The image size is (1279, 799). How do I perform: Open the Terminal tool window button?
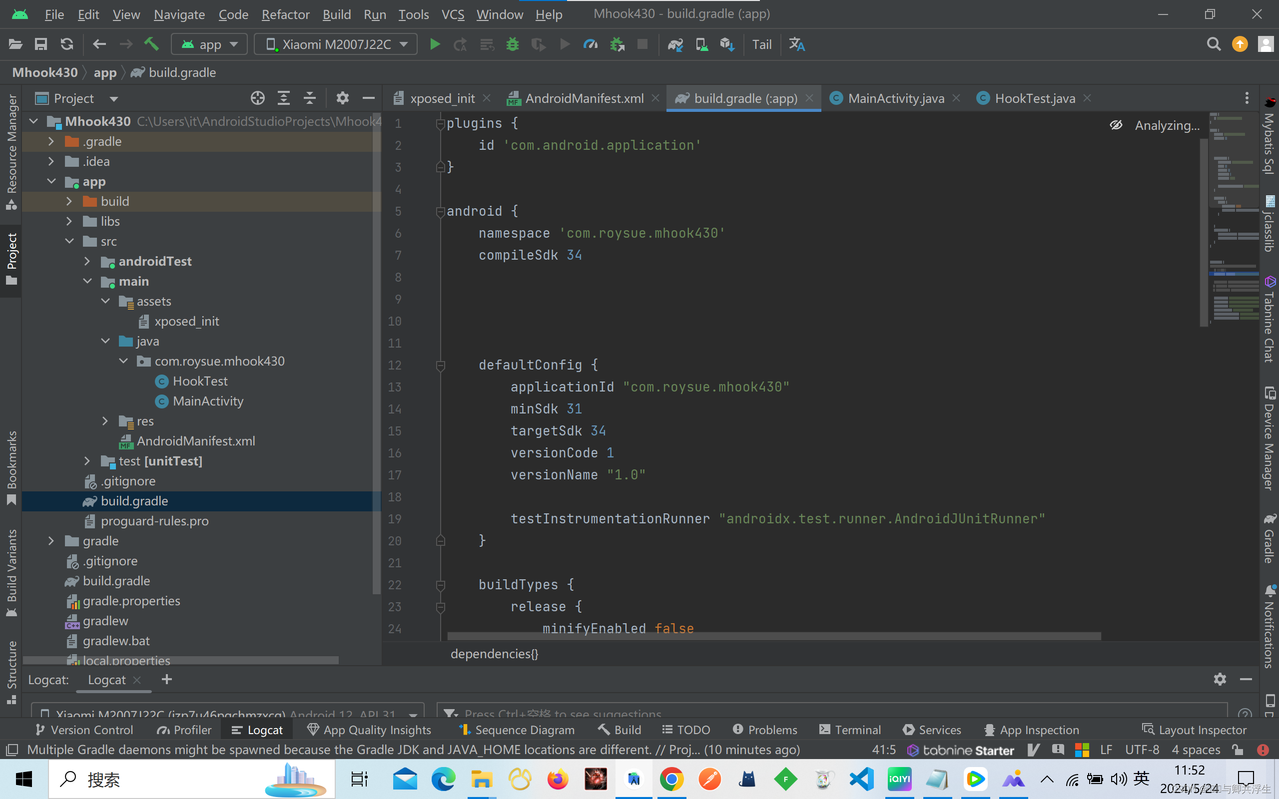point(850,730)
